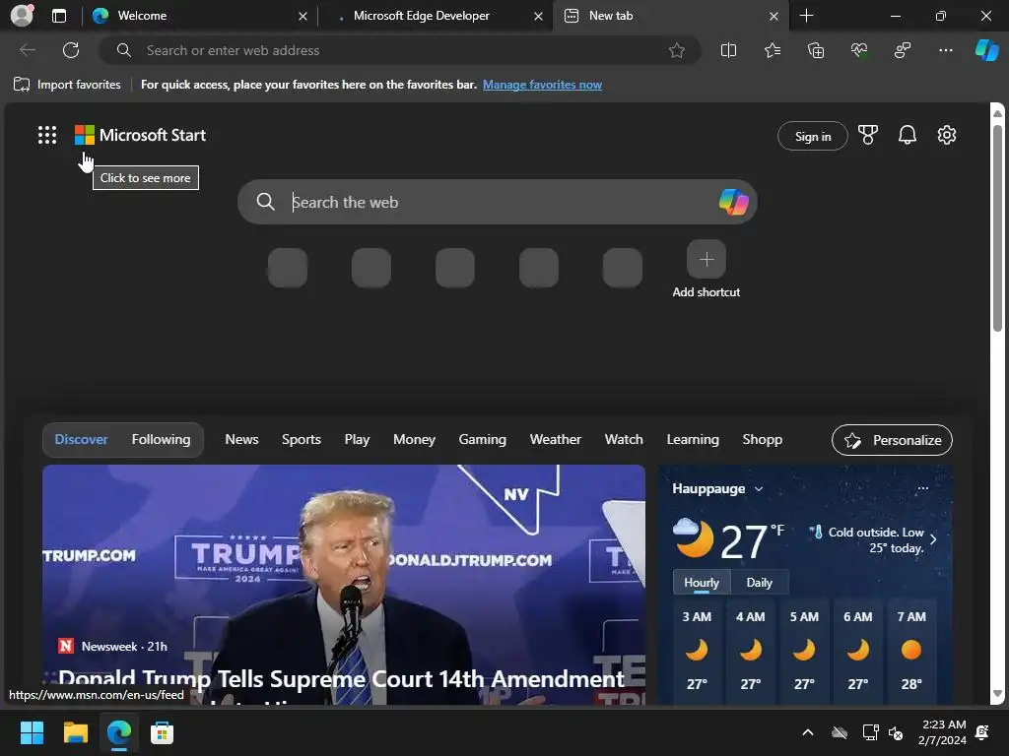Open the Weather category
This screenshot has width=1009, height=756.
tap(555, 439)
